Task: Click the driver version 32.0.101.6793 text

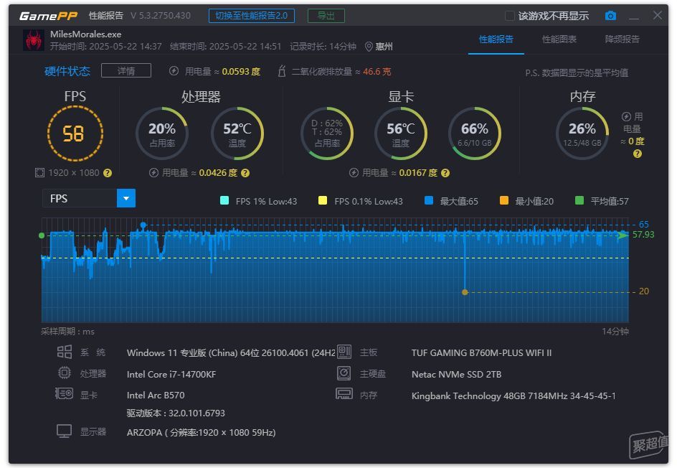Action: point(176,413)
